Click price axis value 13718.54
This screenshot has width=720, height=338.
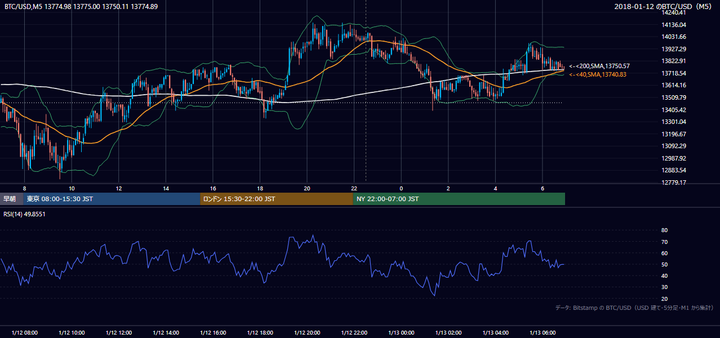pos(674,73)
